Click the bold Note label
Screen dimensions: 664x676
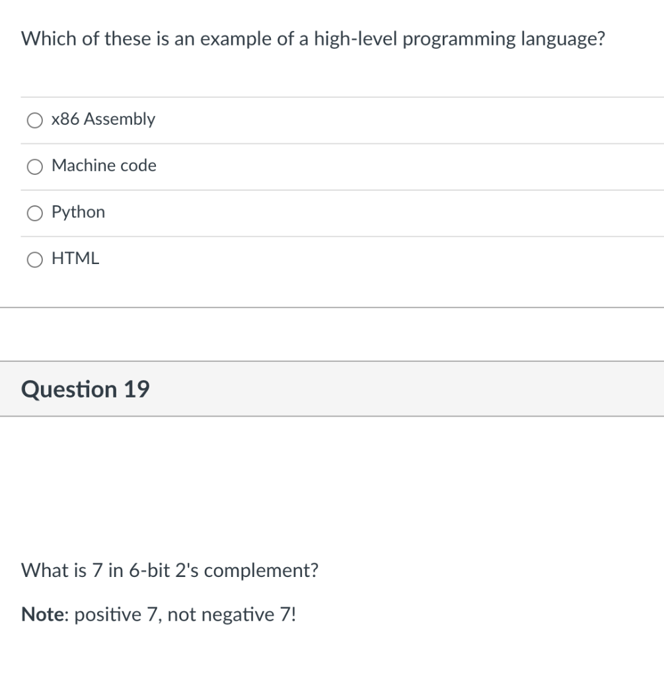42,614
